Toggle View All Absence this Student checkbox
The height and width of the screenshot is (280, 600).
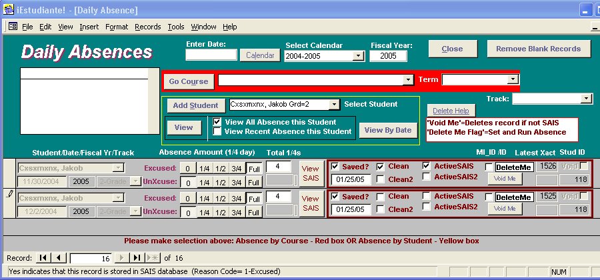point(217,121)
